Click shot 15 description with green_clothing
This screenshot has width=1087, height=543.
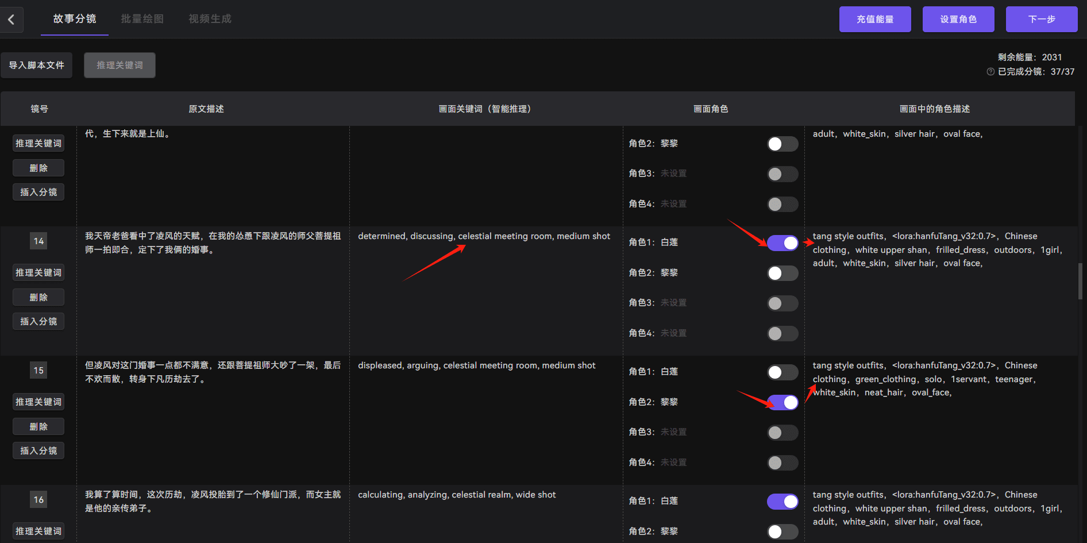pos(925,379)
